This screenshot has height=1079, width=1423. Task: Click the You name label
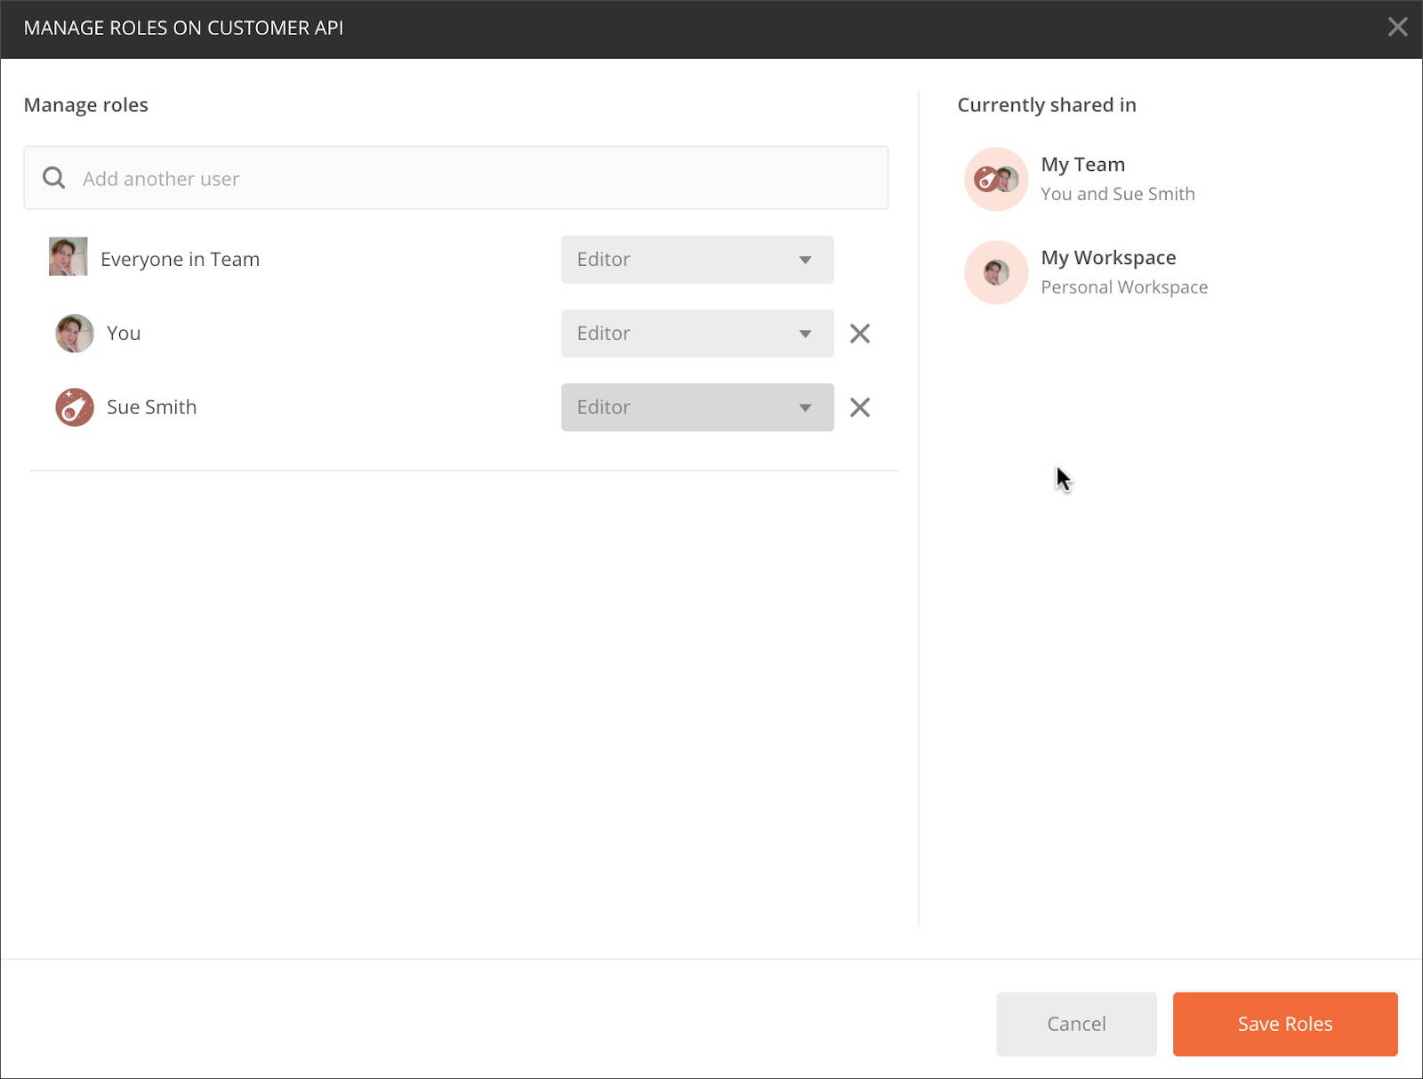(124, 334)
